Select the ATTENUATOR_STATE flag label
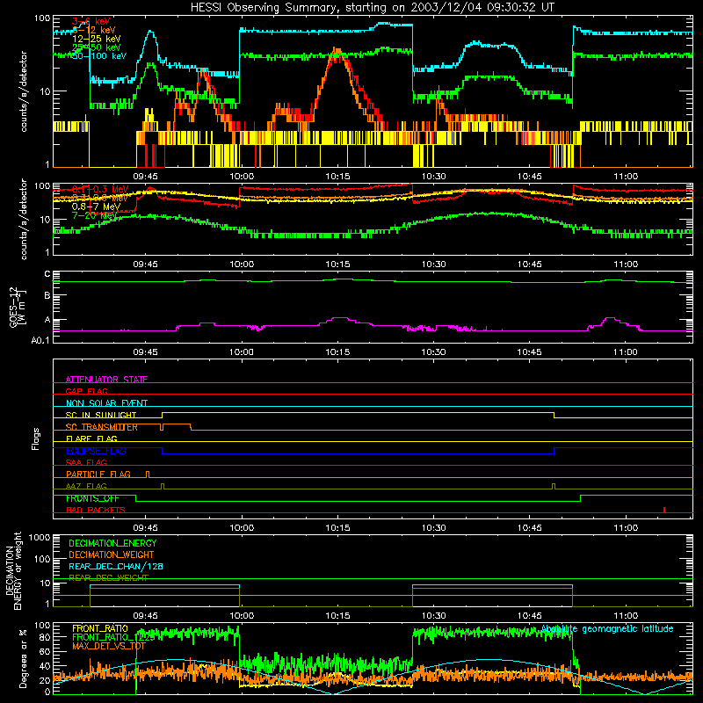Viewport: 703px width, 703px height. click(x=106, y=380)
